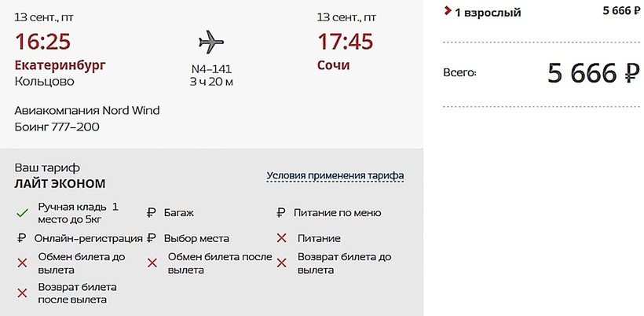Viewport: 644px width, 316px height.
Task: Click the departure city Екатеринбург
Action: pyautogui.click(x=60, y=64)
